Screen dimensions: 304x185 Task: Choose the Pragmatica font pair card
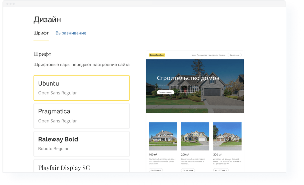pyautogui.click(x=82, y=116)
